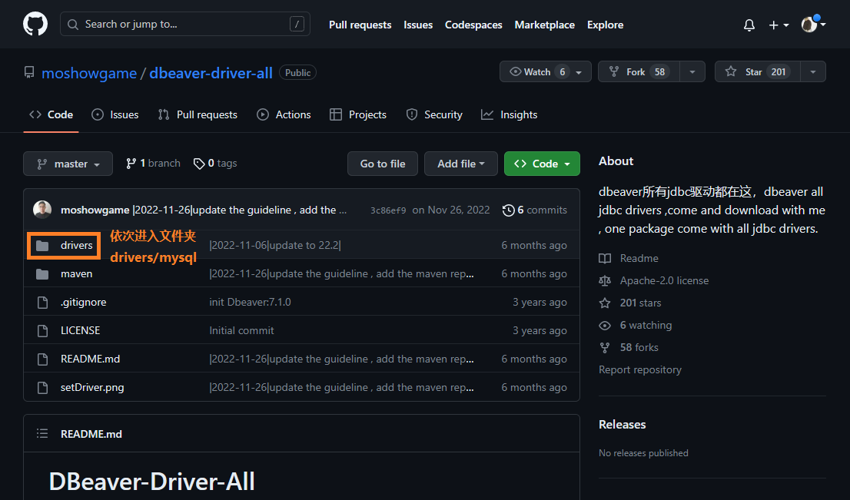Open the Insights tab
Screen dimensions: 850x500
(509, 114)
